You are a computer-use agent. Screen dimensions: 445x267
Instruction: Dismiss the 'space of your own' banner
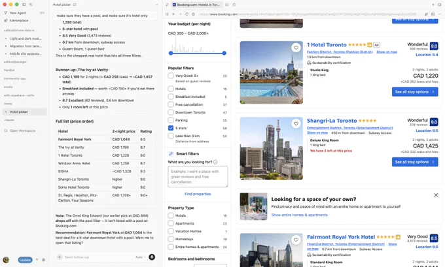tap(436, 195)
